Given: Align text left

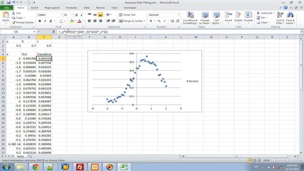Looking at the screenshot, I should [x=89, y=21].
